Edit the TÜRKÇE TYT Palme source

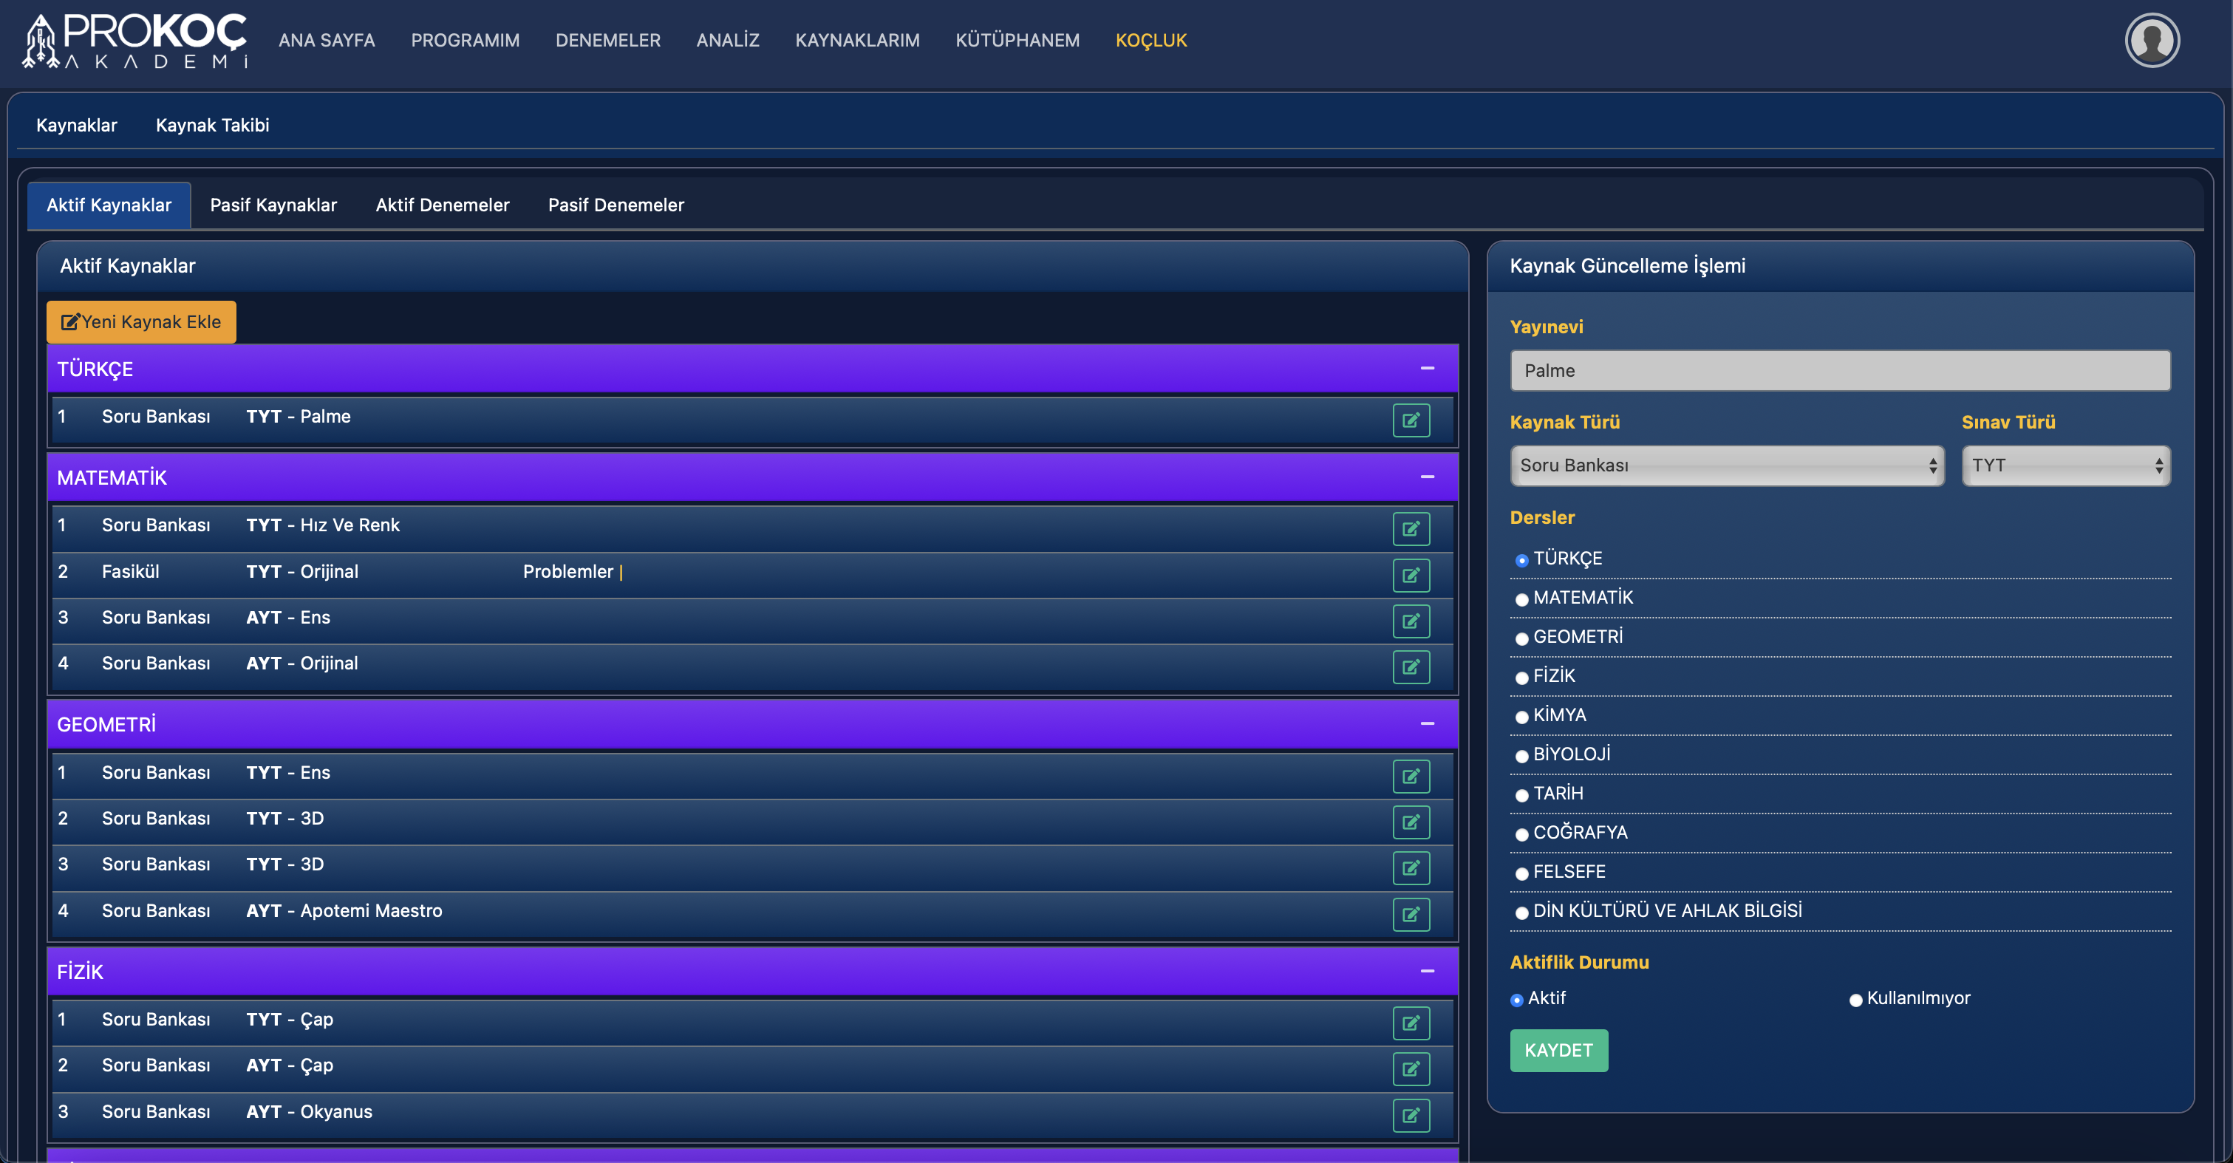coord(1411,420)
